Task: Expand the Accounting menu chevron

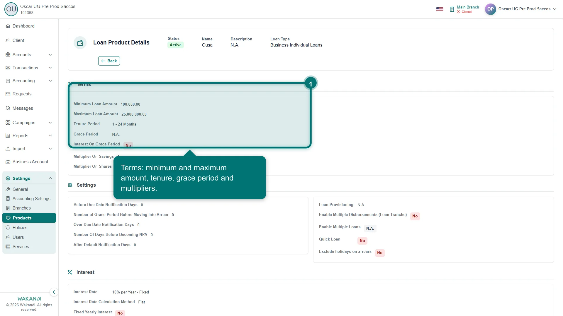Action: [50, 81]
